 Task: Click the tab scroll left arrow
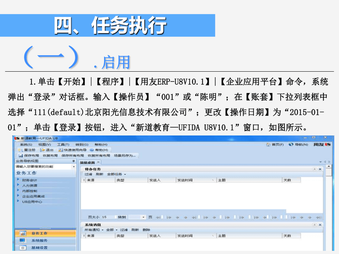pos(325,162)
